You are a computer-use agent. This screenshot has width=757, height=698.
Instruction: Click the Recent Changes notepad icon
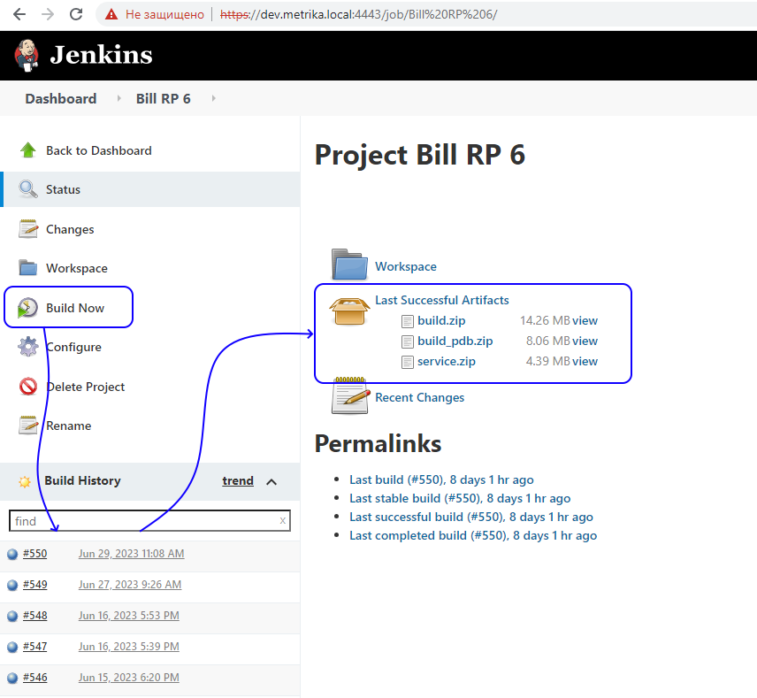pyautogui.click(x=349, y=395)
